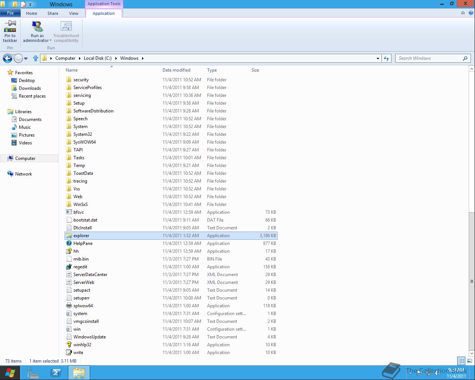Switch to the Home tab

(x=32, y=13)
